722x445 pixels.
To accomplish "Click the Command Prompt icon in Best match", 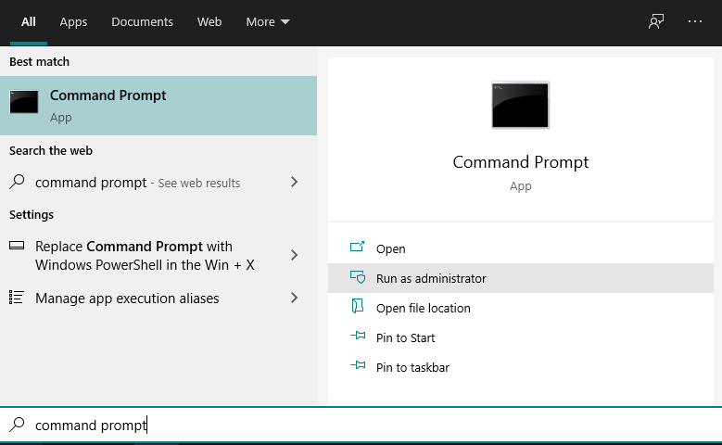I will (24, 101).
